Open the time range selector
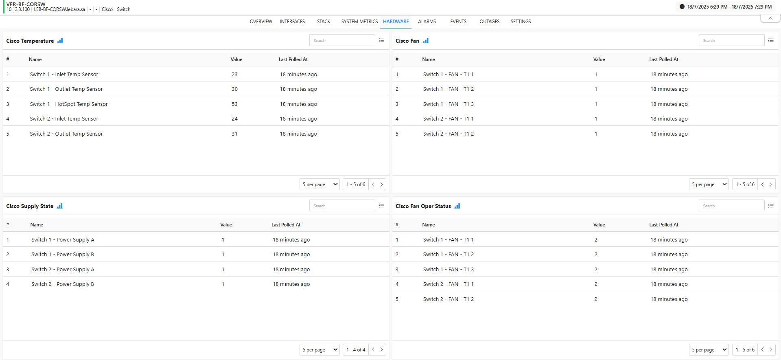Image resolution: width=781 pixels, height=360 pixels. tap(725, 7)
